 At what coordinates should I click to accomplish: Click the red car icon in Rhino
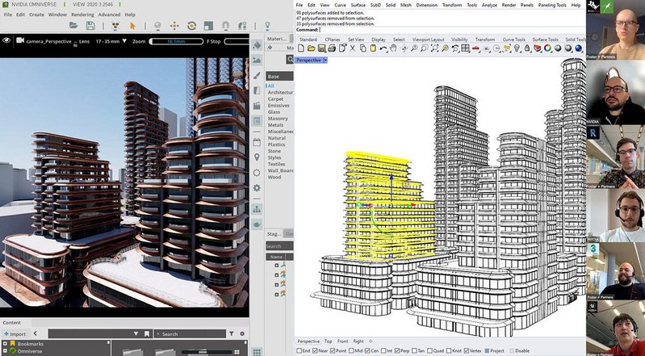pyautogui.click(x=476, y=48)
